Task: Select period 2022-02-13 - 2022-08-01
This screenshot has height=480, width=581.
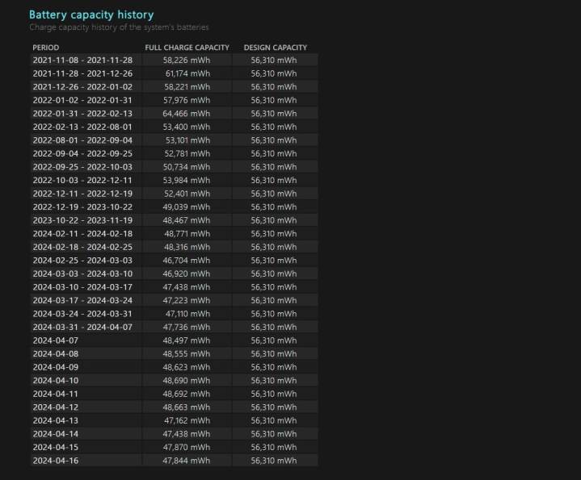Action: click(82, 127)
